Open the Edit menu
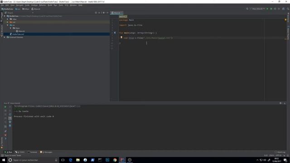This screenshot has width=290, height=163. [7, 5]
